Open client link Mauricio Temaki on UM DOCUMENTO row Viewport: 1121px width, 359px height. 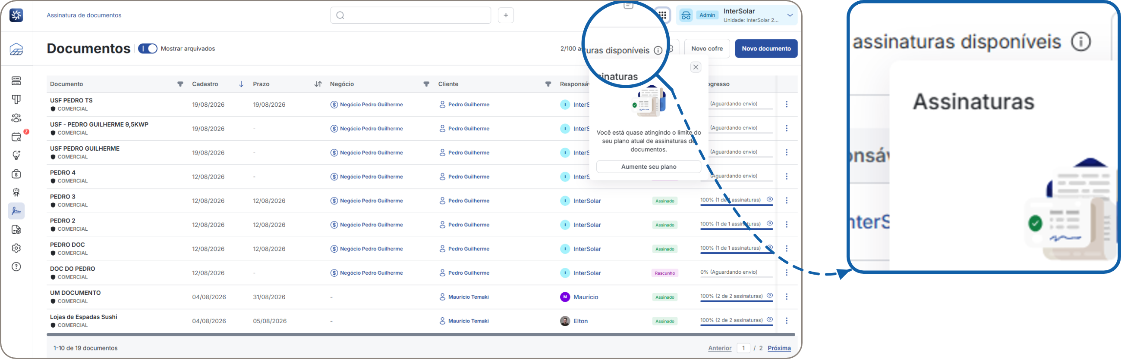(468, 297)
